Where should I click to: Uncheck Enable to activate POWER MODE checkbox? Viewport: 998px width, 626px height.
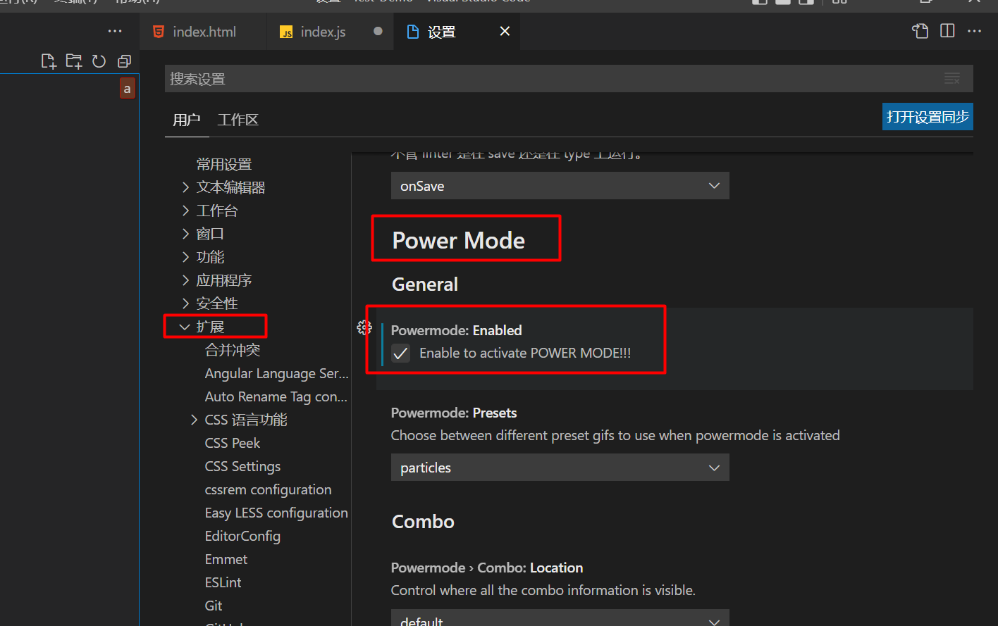click(400, 353)
